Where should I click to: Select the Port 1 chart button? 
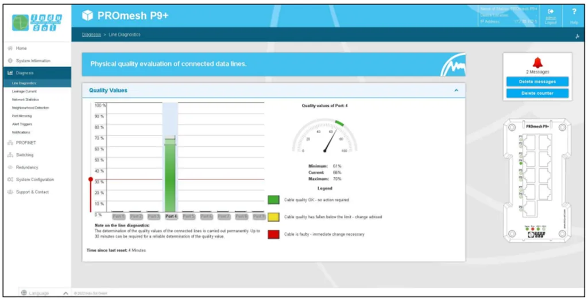click(x=118, y=216)
